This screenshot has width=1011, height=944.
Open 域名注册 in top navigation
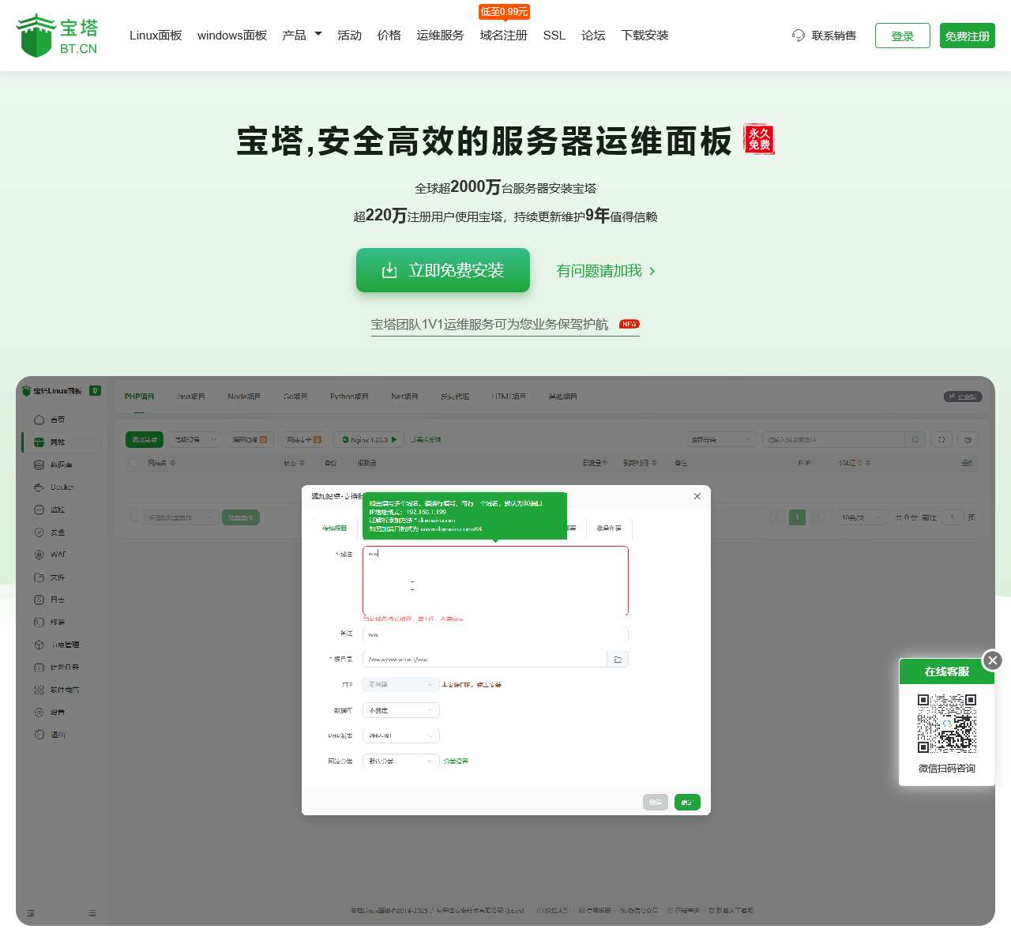coord(503,35)
